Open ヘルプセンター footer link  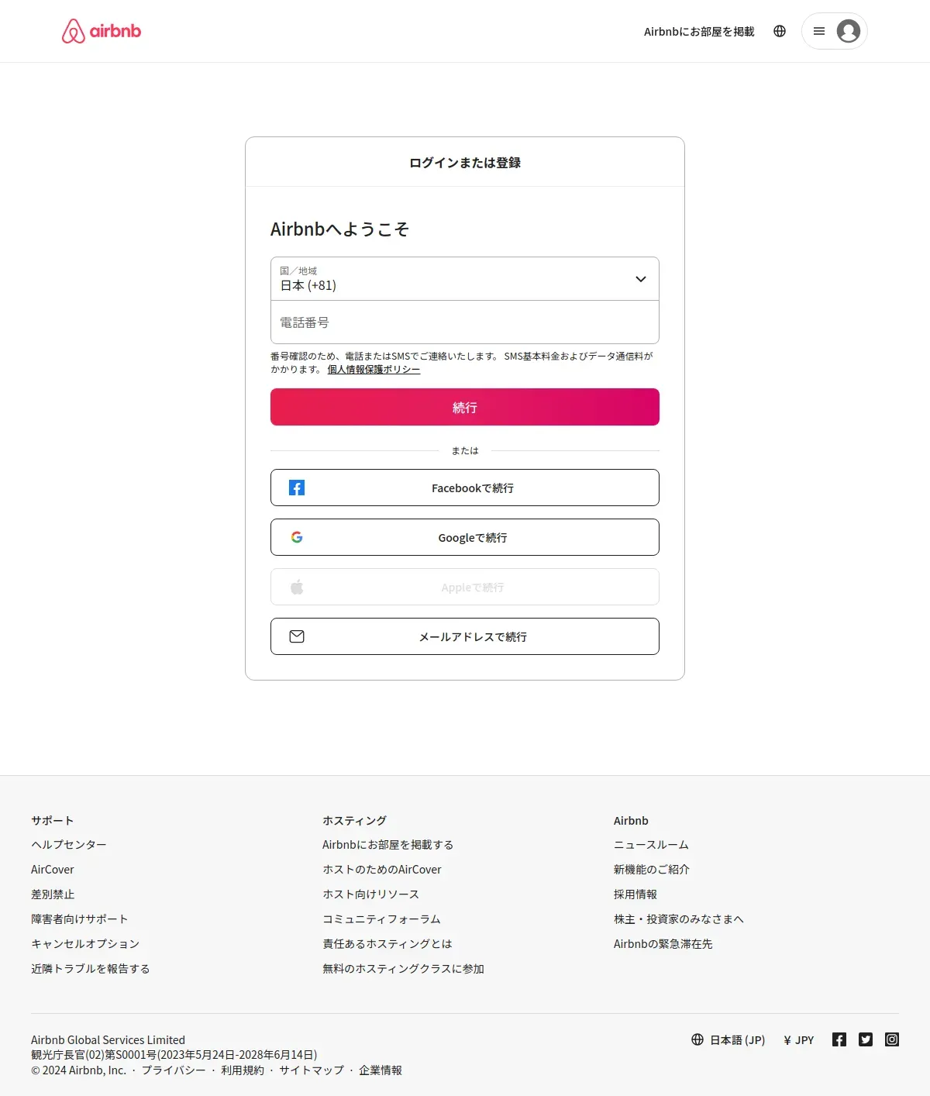click(69, 845)
